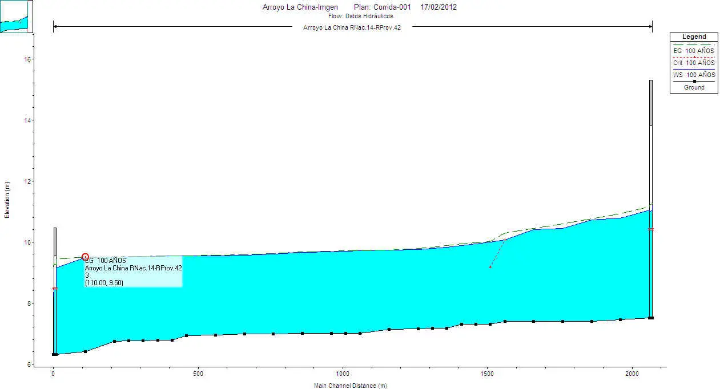The image size is (720, 389).
Task: Click the "12" elevation tick label
Action: point(27,181)
